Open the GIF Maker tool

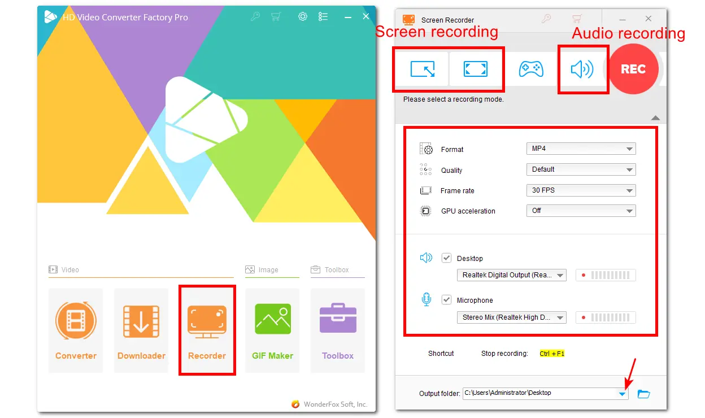pyautogui.click(x=272, y=330)
